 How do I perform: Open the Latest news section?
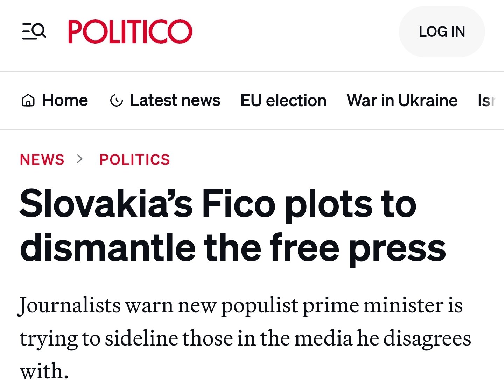(x=175, y=101)
